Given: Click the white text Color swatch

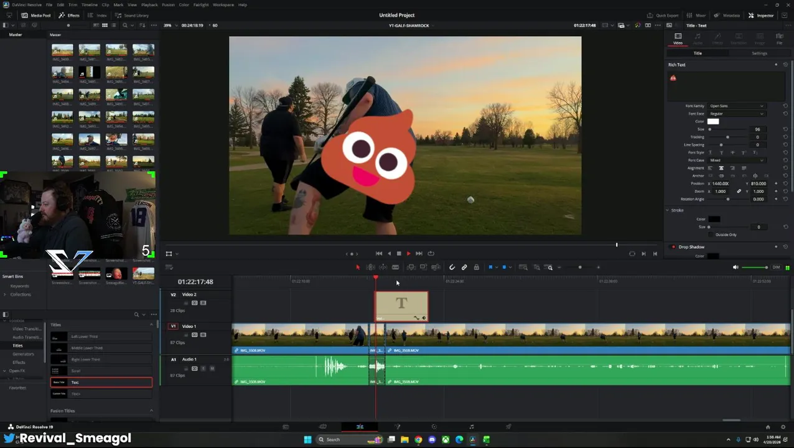Looking at the screenshot, I should pyautogui.click(x=713, y=121).
